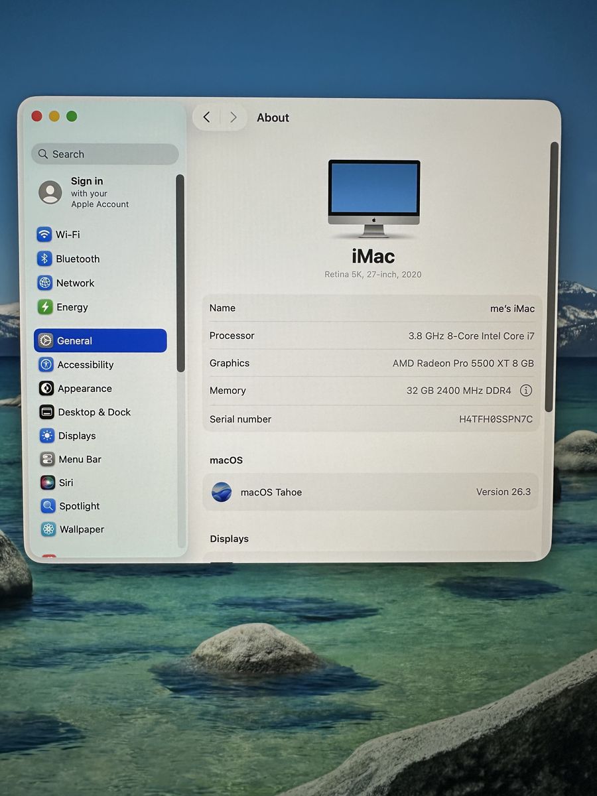
Task: Open Bluetooth settings from sidebar icon
Action: tap(44, 259)
